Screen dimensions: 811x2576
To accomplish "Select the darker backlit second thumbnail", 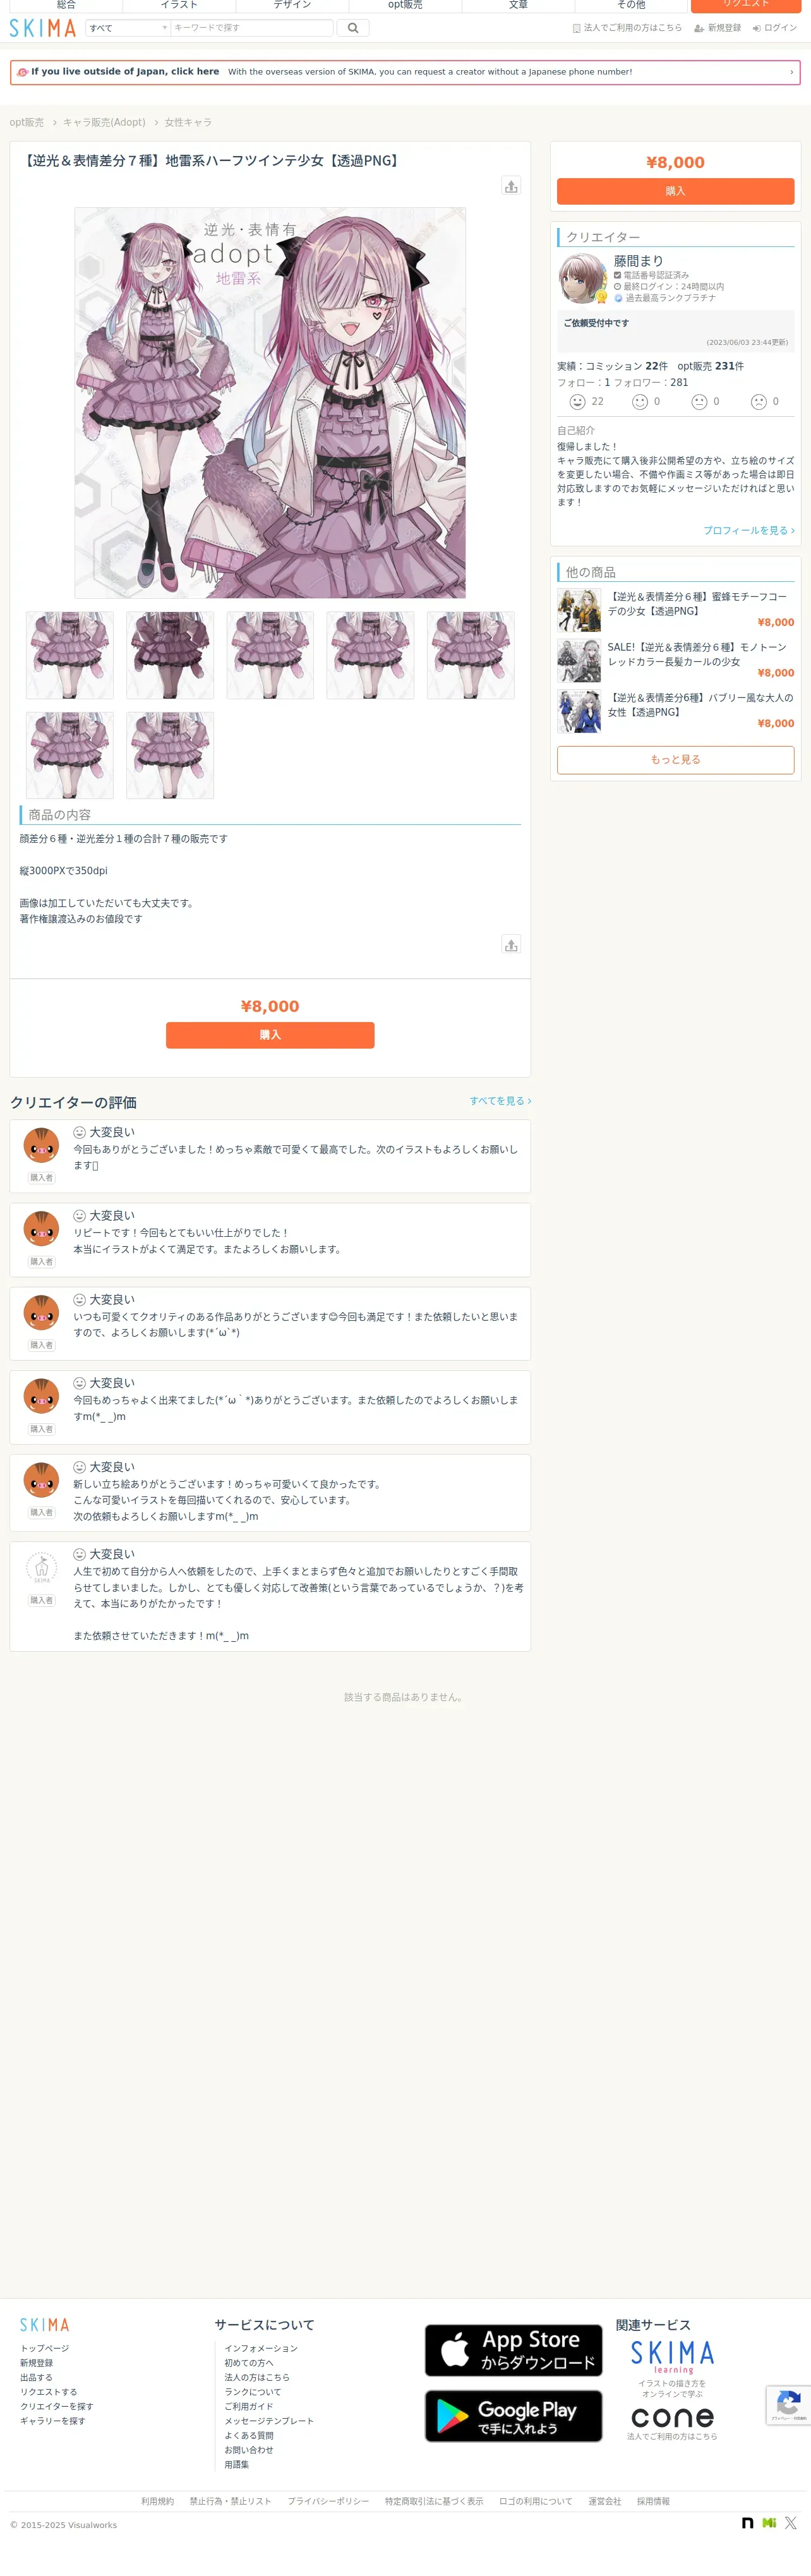I will pyautogui.click(x=170, y=655).
